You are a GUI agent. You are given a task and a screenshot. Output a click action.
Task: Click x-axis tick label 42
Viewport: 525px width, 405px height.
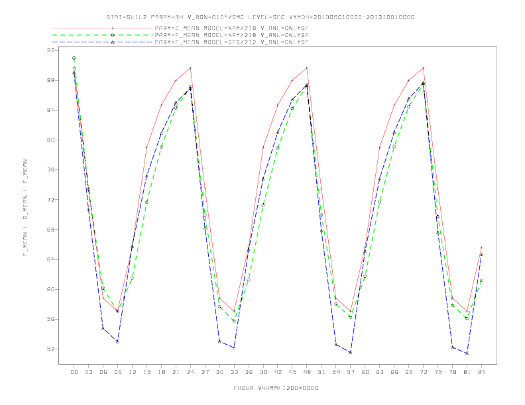[278, 372]
